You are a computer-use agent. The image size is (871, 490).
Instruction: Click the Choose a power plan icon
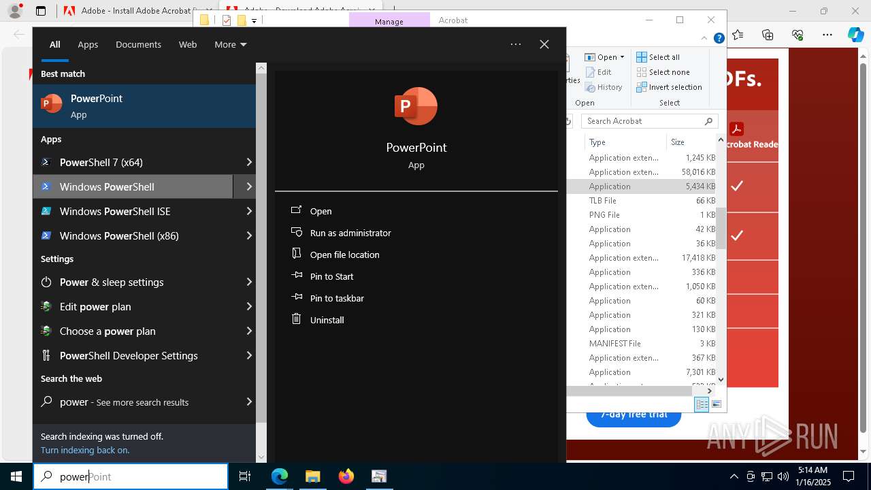point(46,331)
